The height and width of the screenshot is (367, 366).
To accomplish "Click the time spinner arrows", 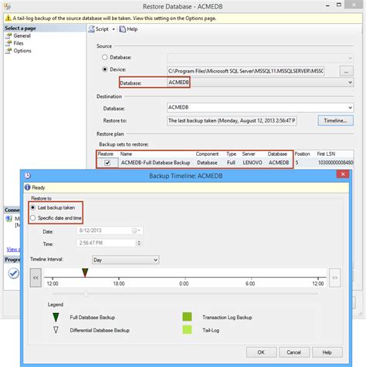I will [x=139, y=243].
